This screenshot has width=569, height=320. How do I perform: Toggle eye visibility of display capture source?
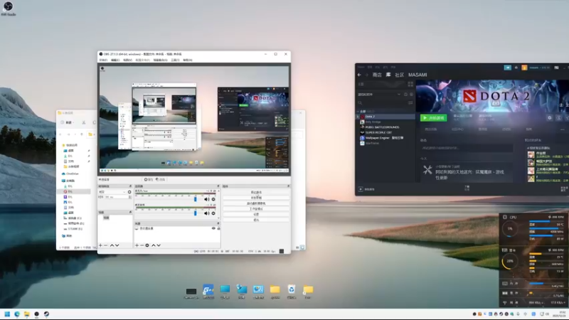pyautogui.click(x=213, y=228)
